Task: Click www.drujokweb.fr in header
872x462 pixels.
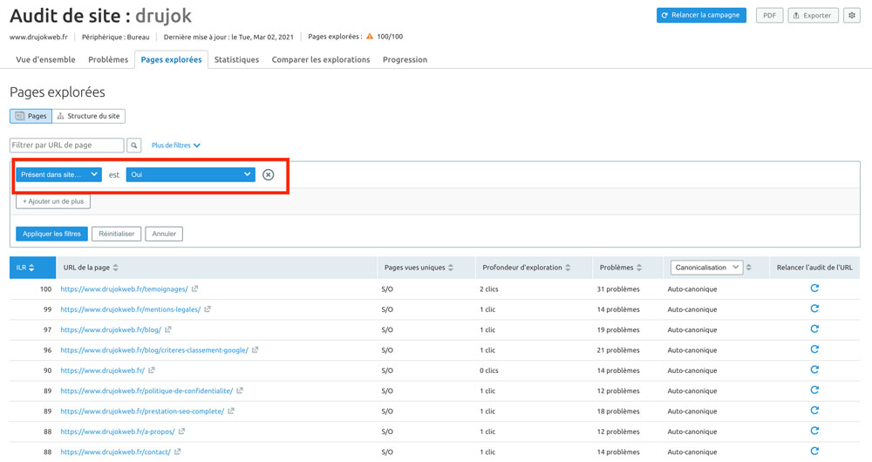Action: pyautogui.click(x=38, y=37)
